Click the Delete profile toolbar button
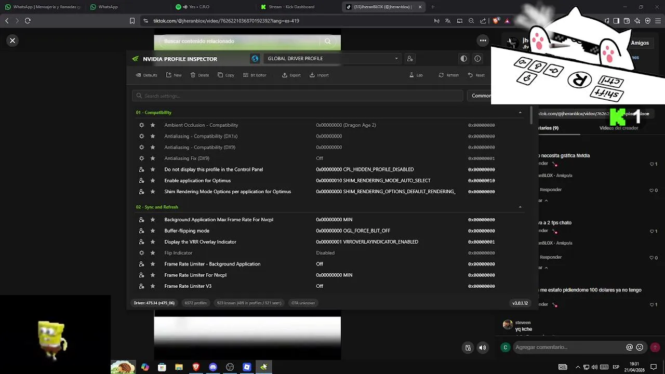Image resolution: width=665 pixels, height=374 pixels. click(x=199, y=75)
